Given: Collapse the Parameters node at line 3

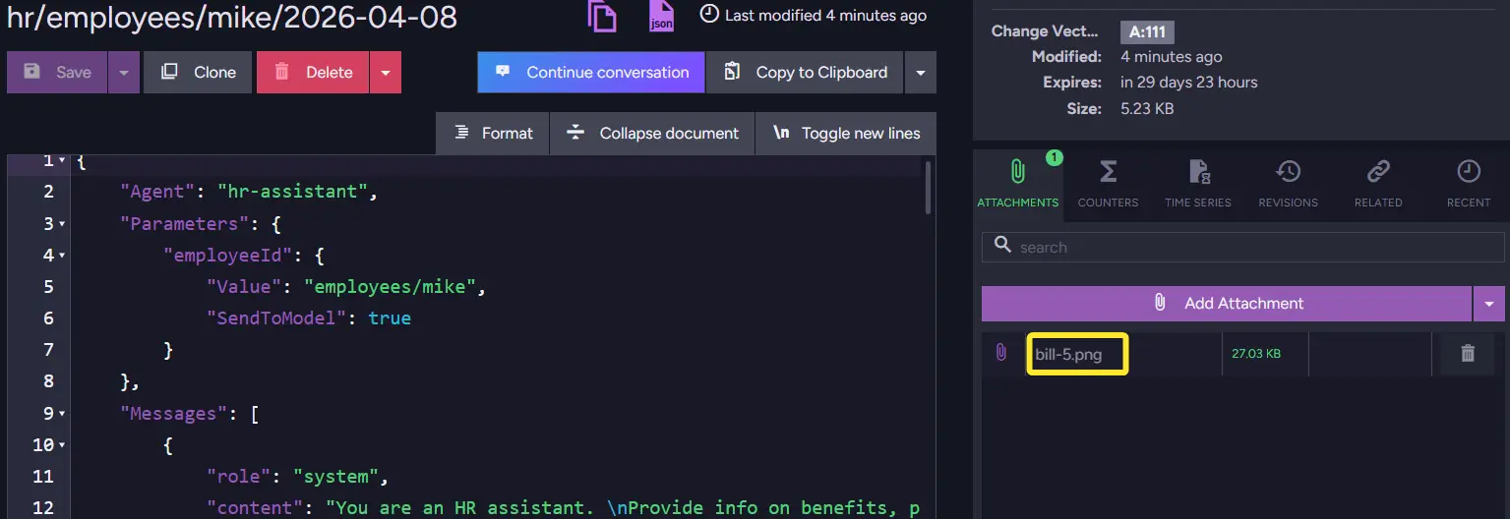Looking at the screenshot, I should click(62, 224).
